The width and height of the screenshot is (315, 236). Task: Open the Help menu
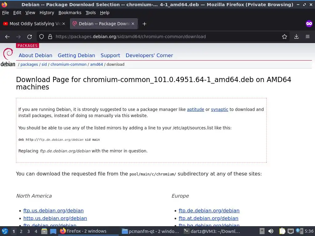pyautogui.click(x=105, y=13)
